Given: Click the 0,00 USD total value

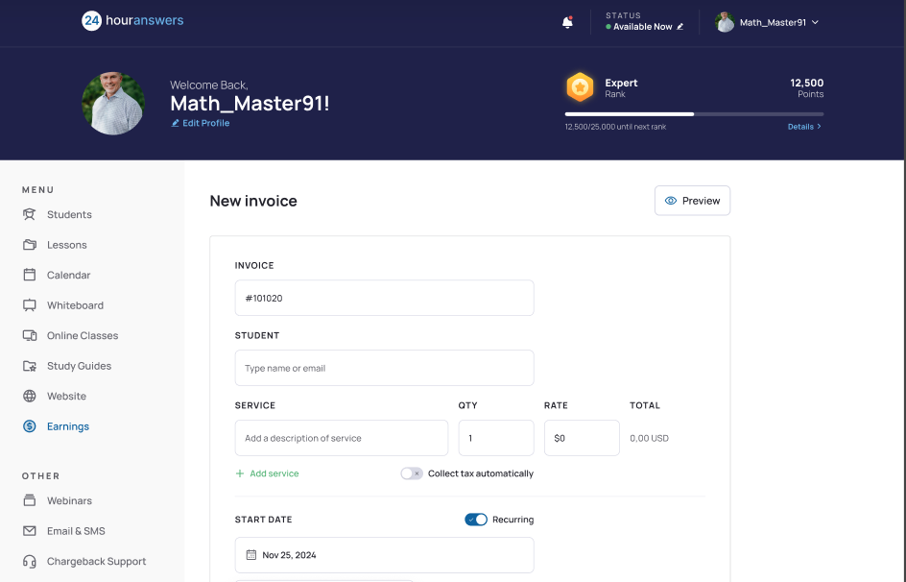Looking at the screenshot, I should 649,438.
